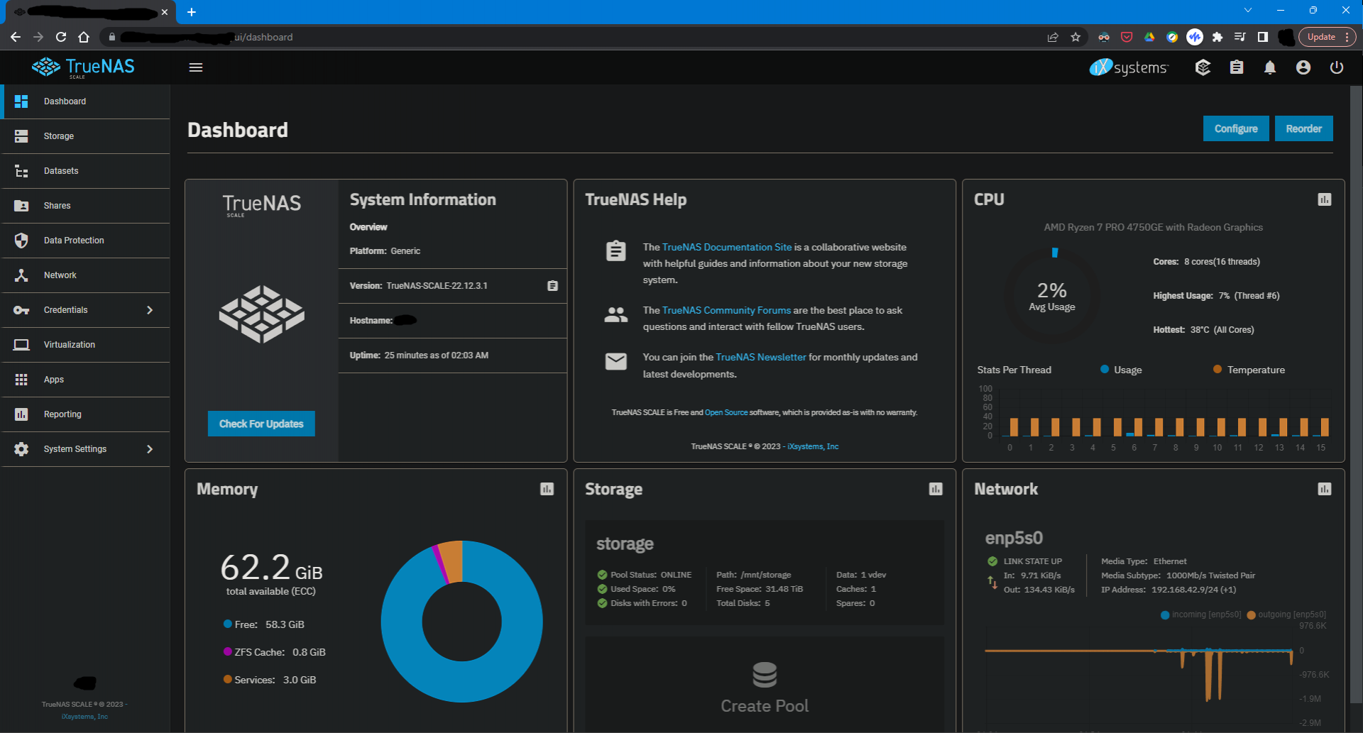Click Check For Updates button

pyautogui.click(x=261, y=424)
